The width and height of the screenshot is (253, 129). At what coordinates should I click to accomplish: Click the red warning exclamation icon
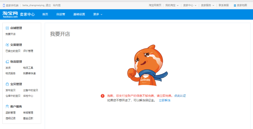[103, 96]
